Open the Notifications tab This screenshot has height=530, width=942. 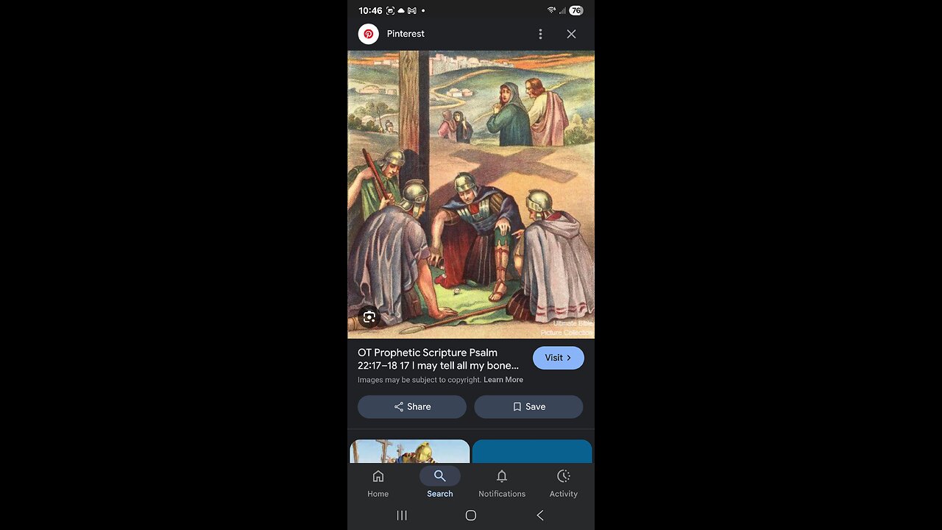pyautogui.click(x=502, y=483)
